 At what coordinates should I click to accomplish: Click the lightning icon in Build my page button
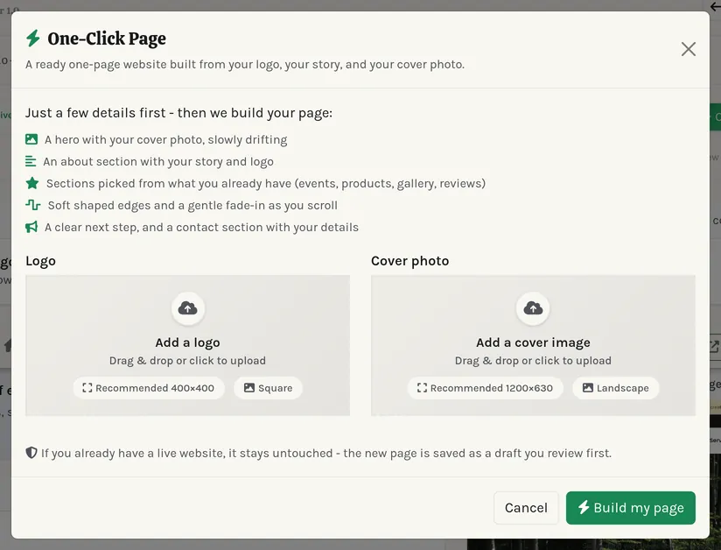pyautogui.click(x=584, y=507)
